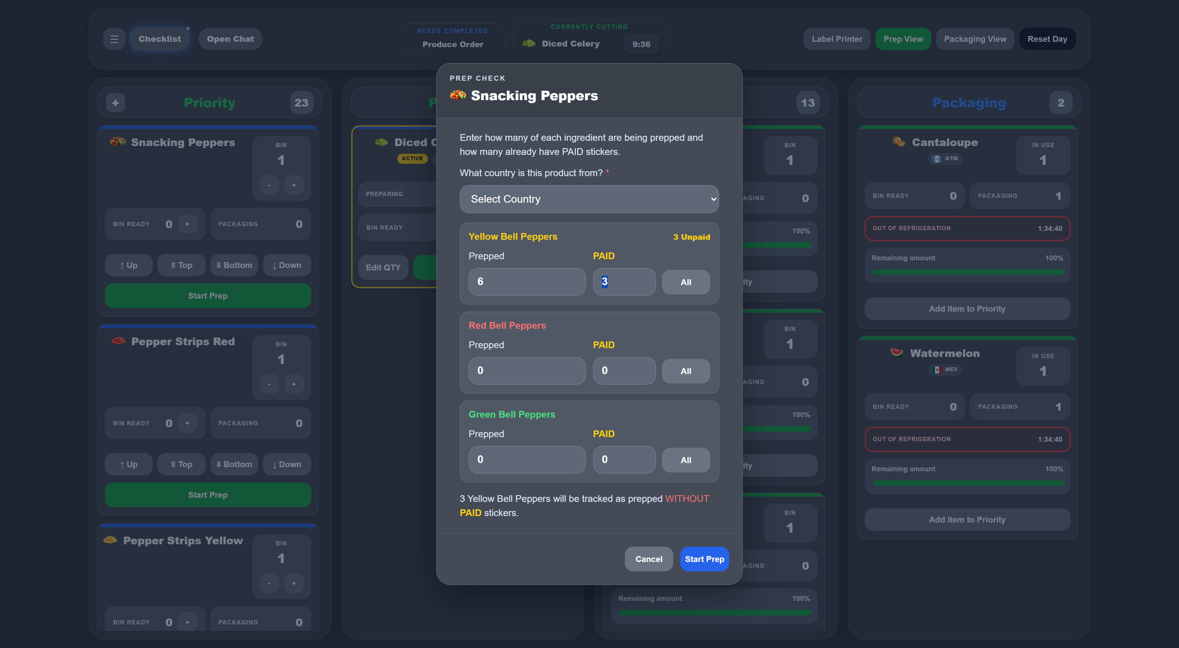Click the Yellow Bell Peppers PAID field
This screenshot has width=1179, height=648.
624,282
